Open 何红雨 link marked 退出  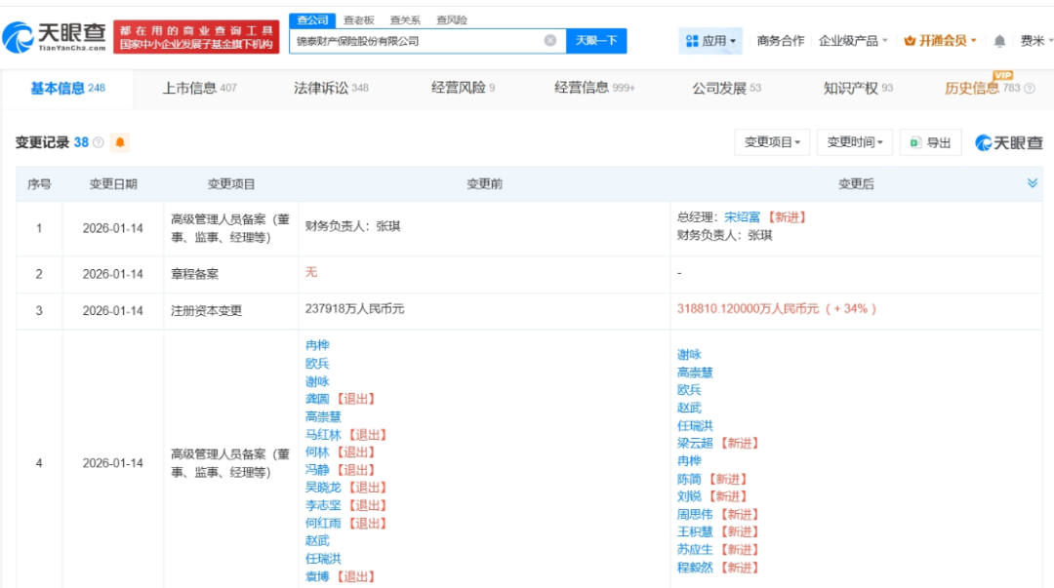click(323, 523)
